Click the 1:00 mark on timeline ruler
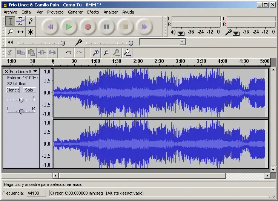The height and width of the screenshot is (201, 278). pos(95,61)
